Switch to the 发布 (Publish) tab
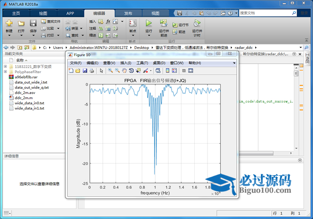313x219 pixels. (128, 14)
